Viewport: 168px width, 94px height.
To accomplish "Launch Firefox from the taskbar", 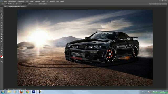I will point(21,92).
